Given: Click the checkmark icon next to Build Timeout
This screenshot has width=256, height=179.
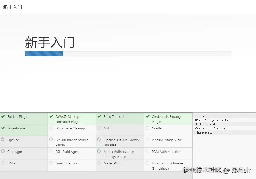Looking at the screenshot, I should (99, 116).
